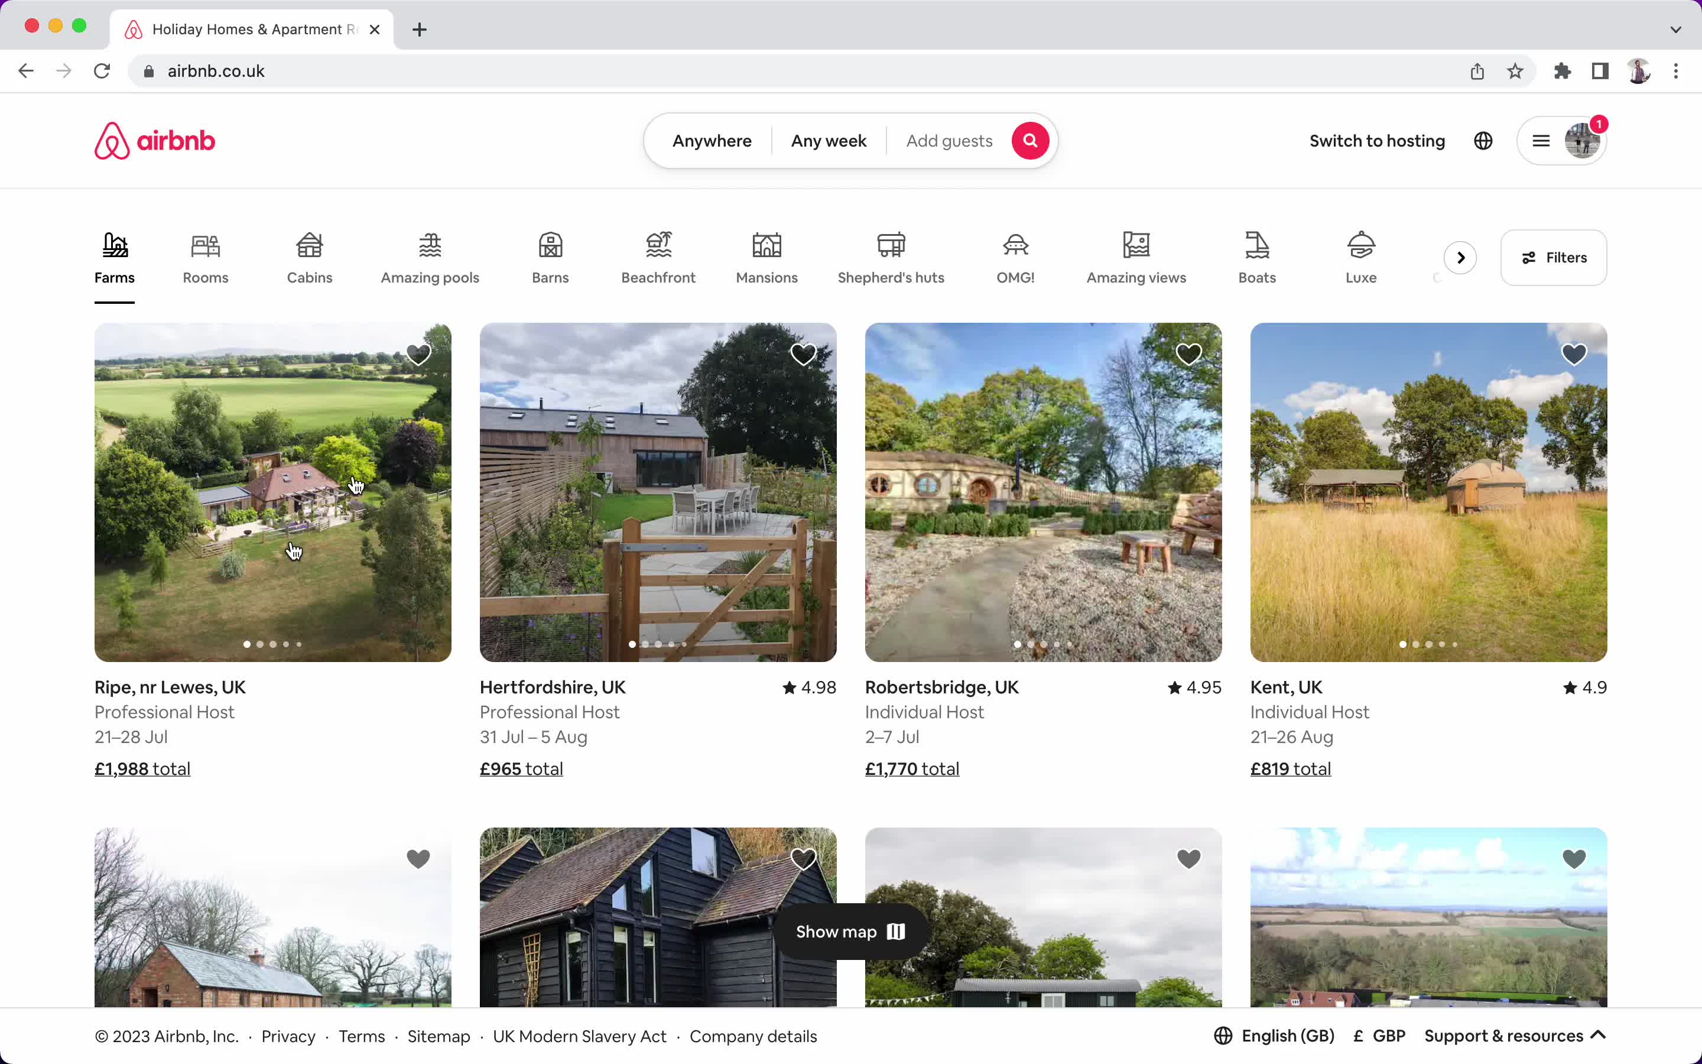Image resolution: width=1702 pixels, height=1064 pixels.
Task: Select the second image dot on Robertsbridge listing
Action: 1031,644
